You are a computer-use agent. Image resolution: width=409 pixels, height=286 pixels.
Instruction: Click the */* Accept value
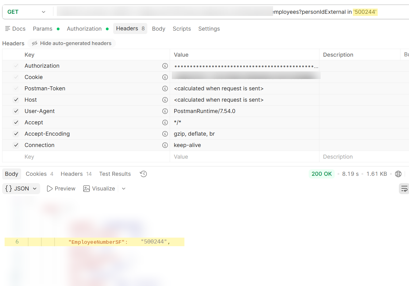point(178,122)
